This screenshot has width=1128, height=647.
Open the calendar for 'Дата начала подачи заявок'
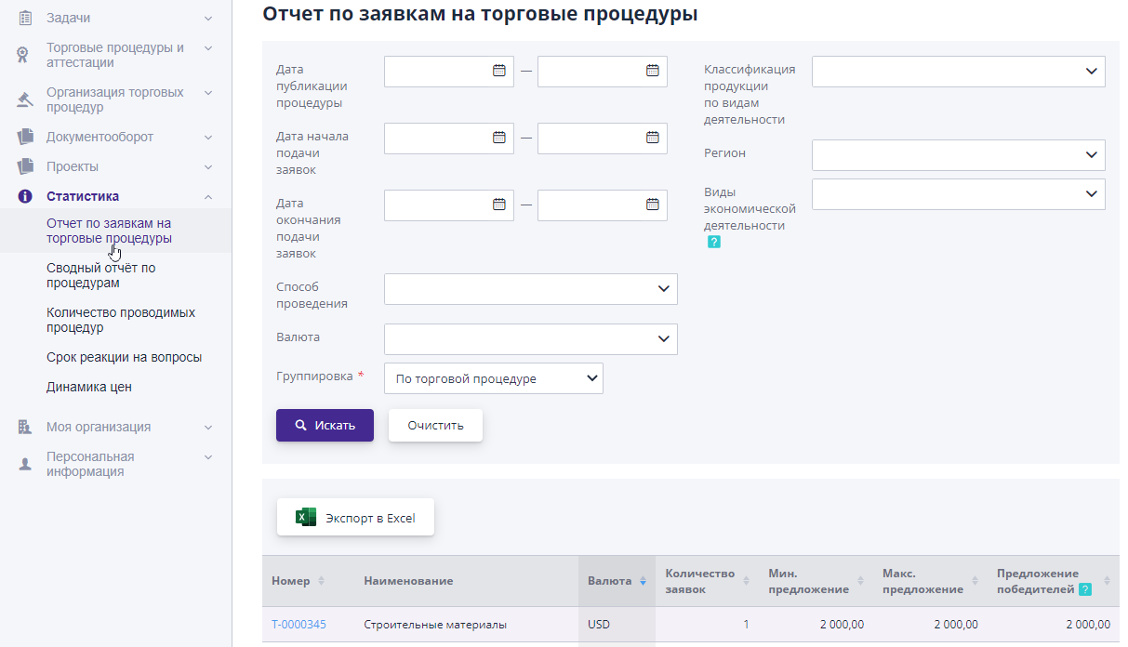(500, 138)
